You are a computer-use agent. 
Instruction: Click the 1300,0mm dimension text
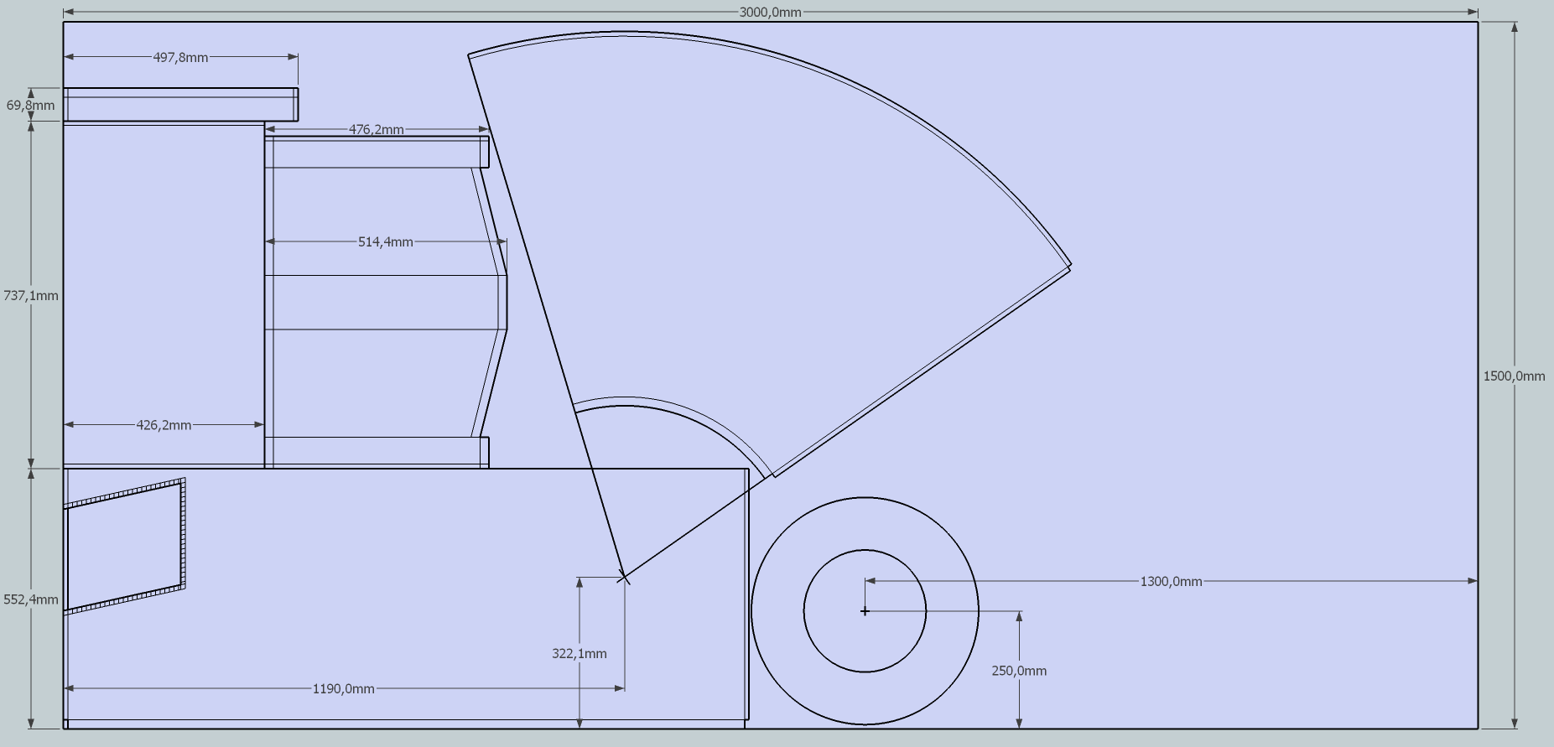click(1171, 581)
